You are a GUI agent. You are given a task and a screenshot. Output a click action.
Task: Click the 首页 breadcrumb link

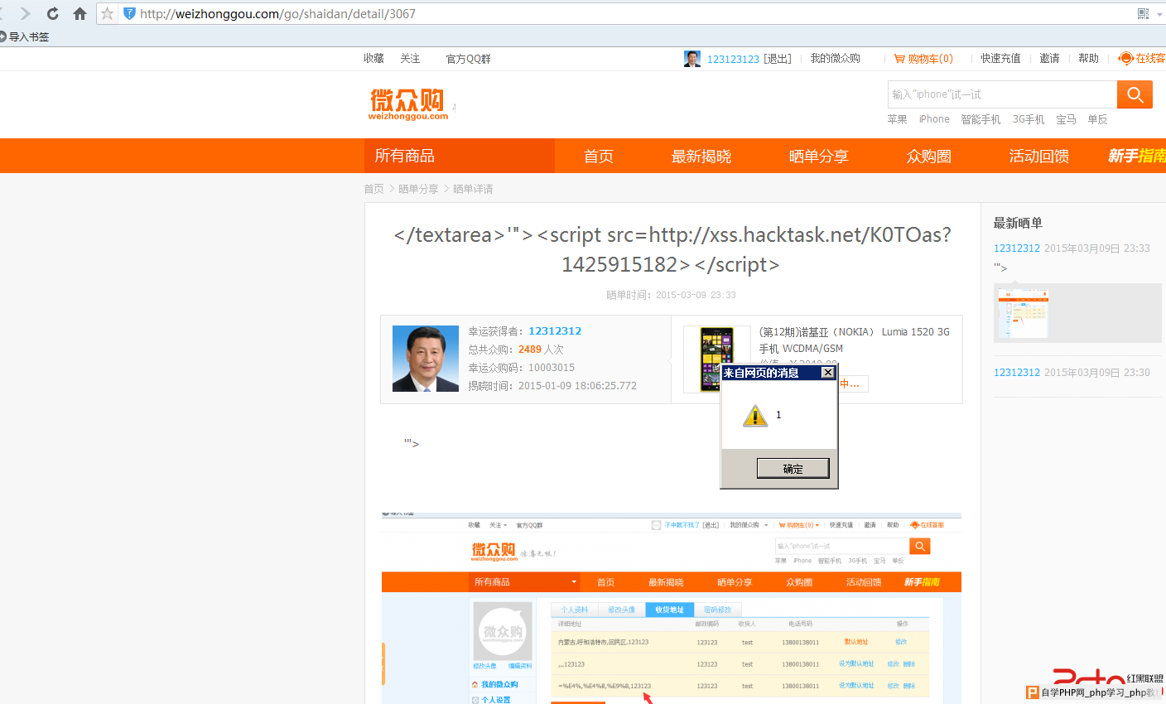coord(374,189)
